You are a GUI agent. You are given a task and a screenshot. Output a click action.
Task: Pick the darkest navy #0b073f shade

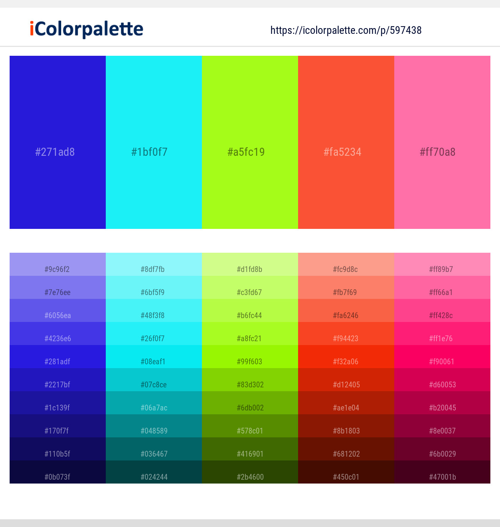58,472
